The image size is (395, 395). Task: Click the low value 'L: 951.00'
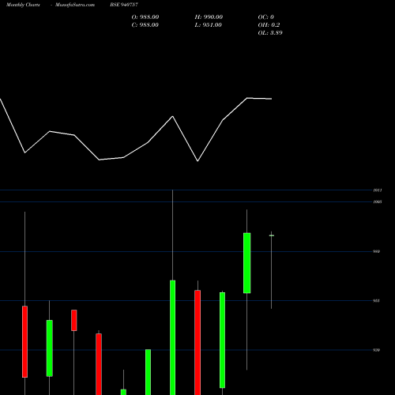(x=208, y=25)
